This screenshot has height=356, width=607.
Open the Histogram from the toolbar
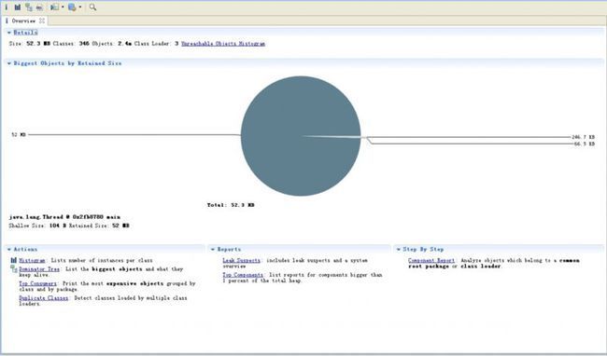click(x=18, y=7)
